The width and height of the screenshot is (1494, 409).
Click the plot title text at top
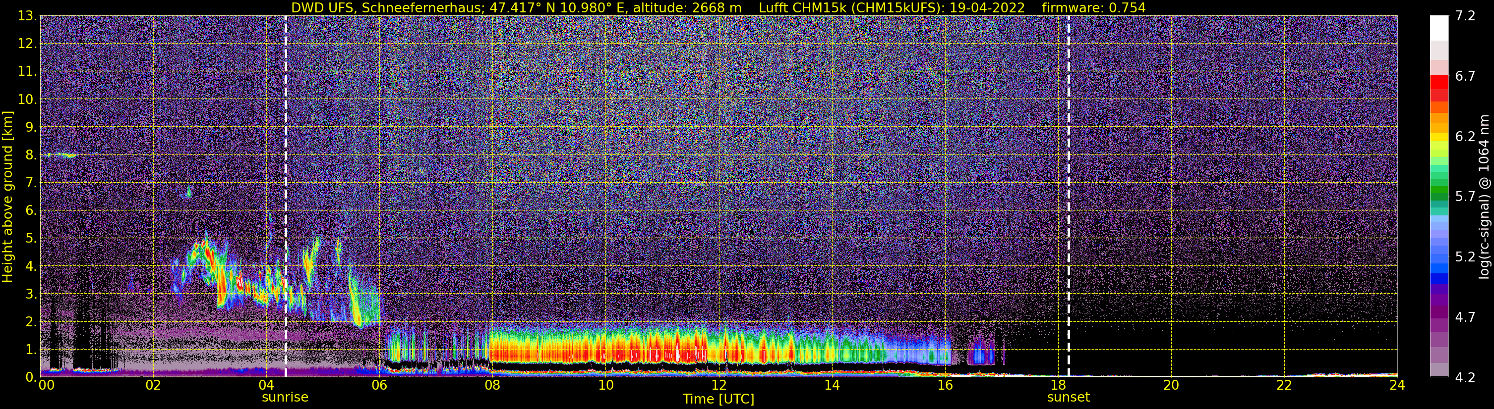tap(718, 7)
